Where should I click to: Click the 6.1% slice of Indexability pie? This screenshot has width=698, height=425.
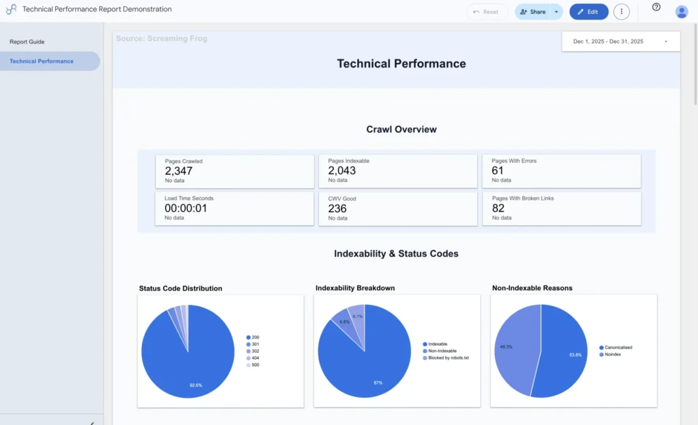pos(358,319)
